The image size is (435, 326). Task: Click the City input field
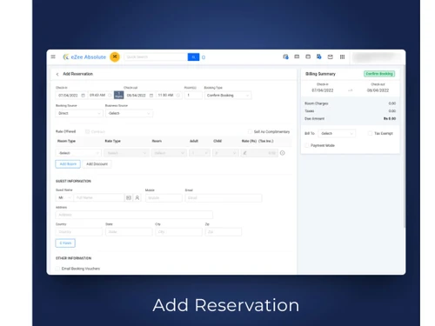[x=178, y=232]
